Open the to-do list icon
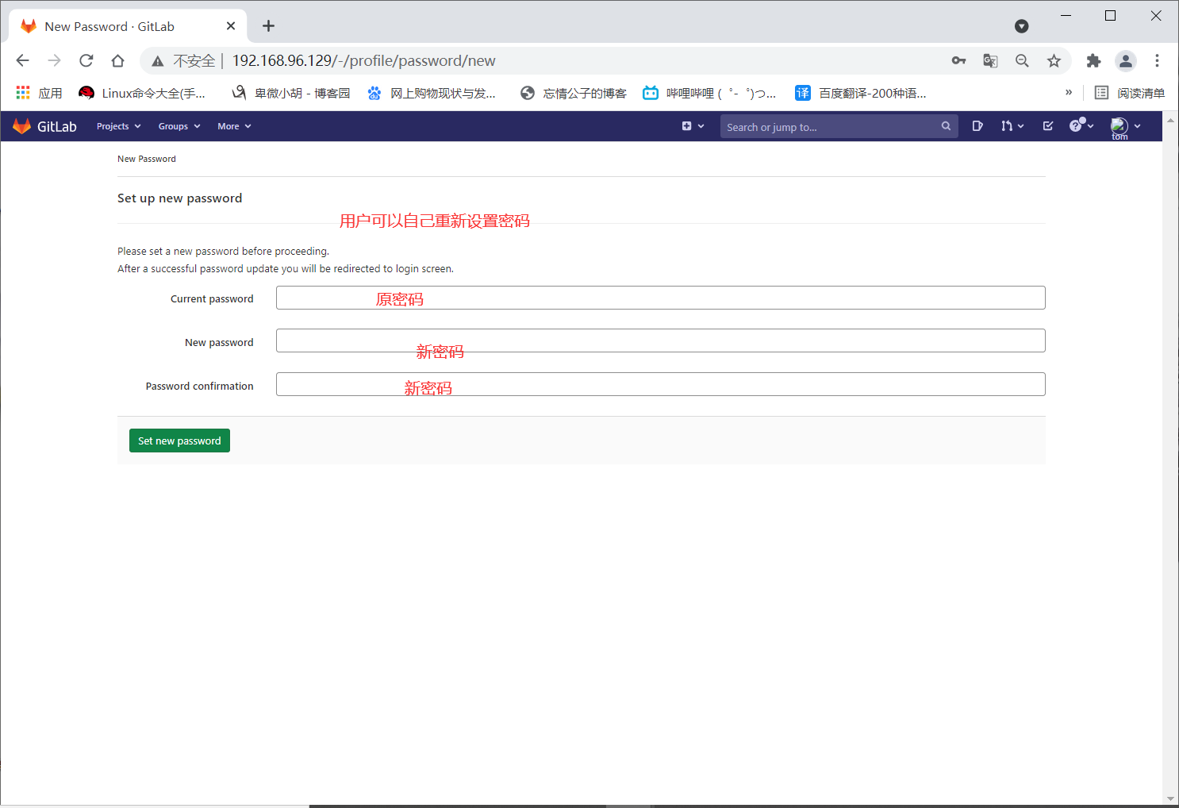Screen dimensions: 1179x808 coord(1048,126)
